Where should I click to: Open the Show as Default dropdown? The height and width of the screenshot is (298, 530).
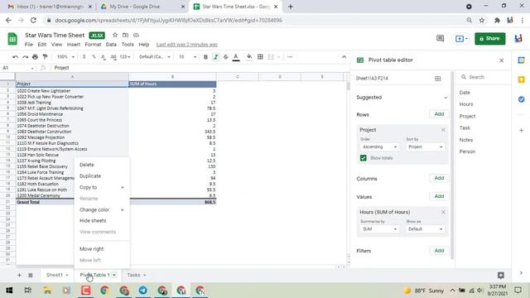tap(425, 229)
